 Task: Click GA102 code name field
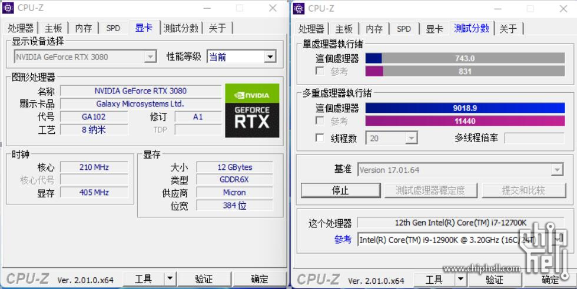[94, 117]
